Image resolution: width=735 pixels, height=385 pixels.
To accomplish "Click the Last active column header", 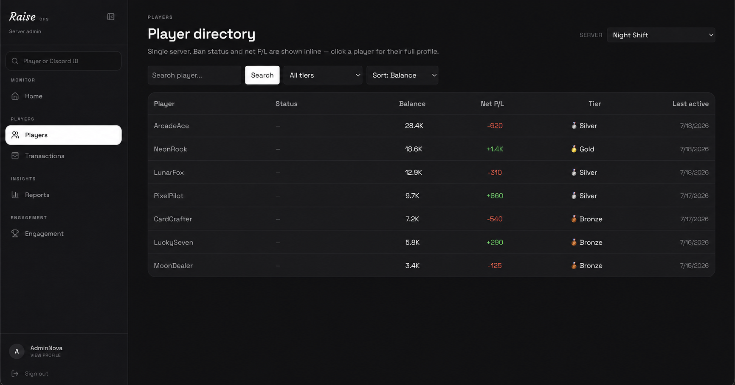I will click(690, 103).
